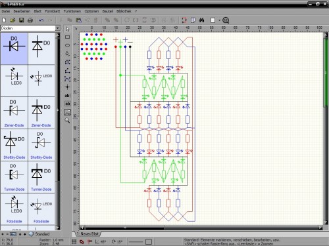Print the sheet using the printer icon

[x=30, y=20]
